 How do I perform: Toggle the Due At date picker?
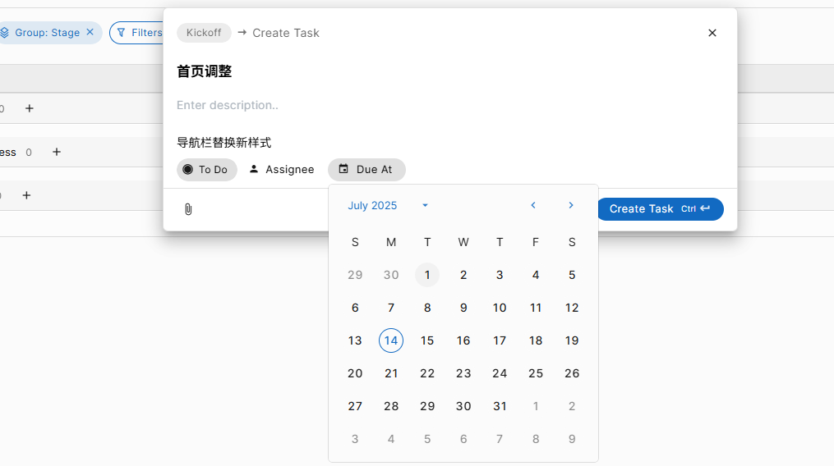[366, 170]
